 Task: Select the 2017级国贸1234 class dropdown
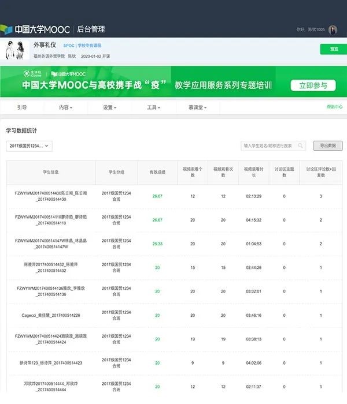[29, 146]
